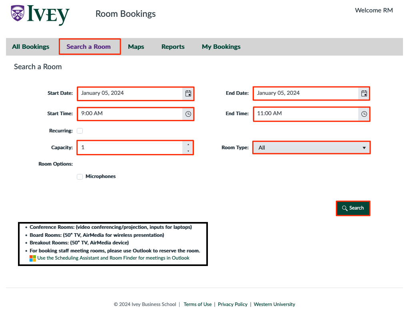This screenshot has width=409, height=324.
Task: Enable the Recurring checkbox
Action: pos(80,130)
